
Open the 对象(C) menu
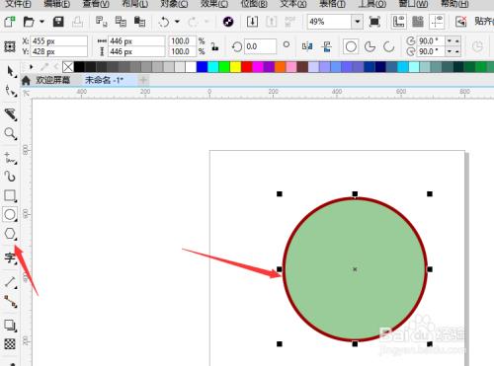coord(174,4)
